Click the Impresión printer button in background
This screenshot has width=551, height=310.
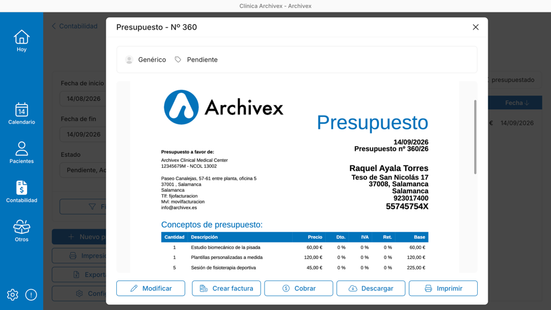tap(79, 255)
